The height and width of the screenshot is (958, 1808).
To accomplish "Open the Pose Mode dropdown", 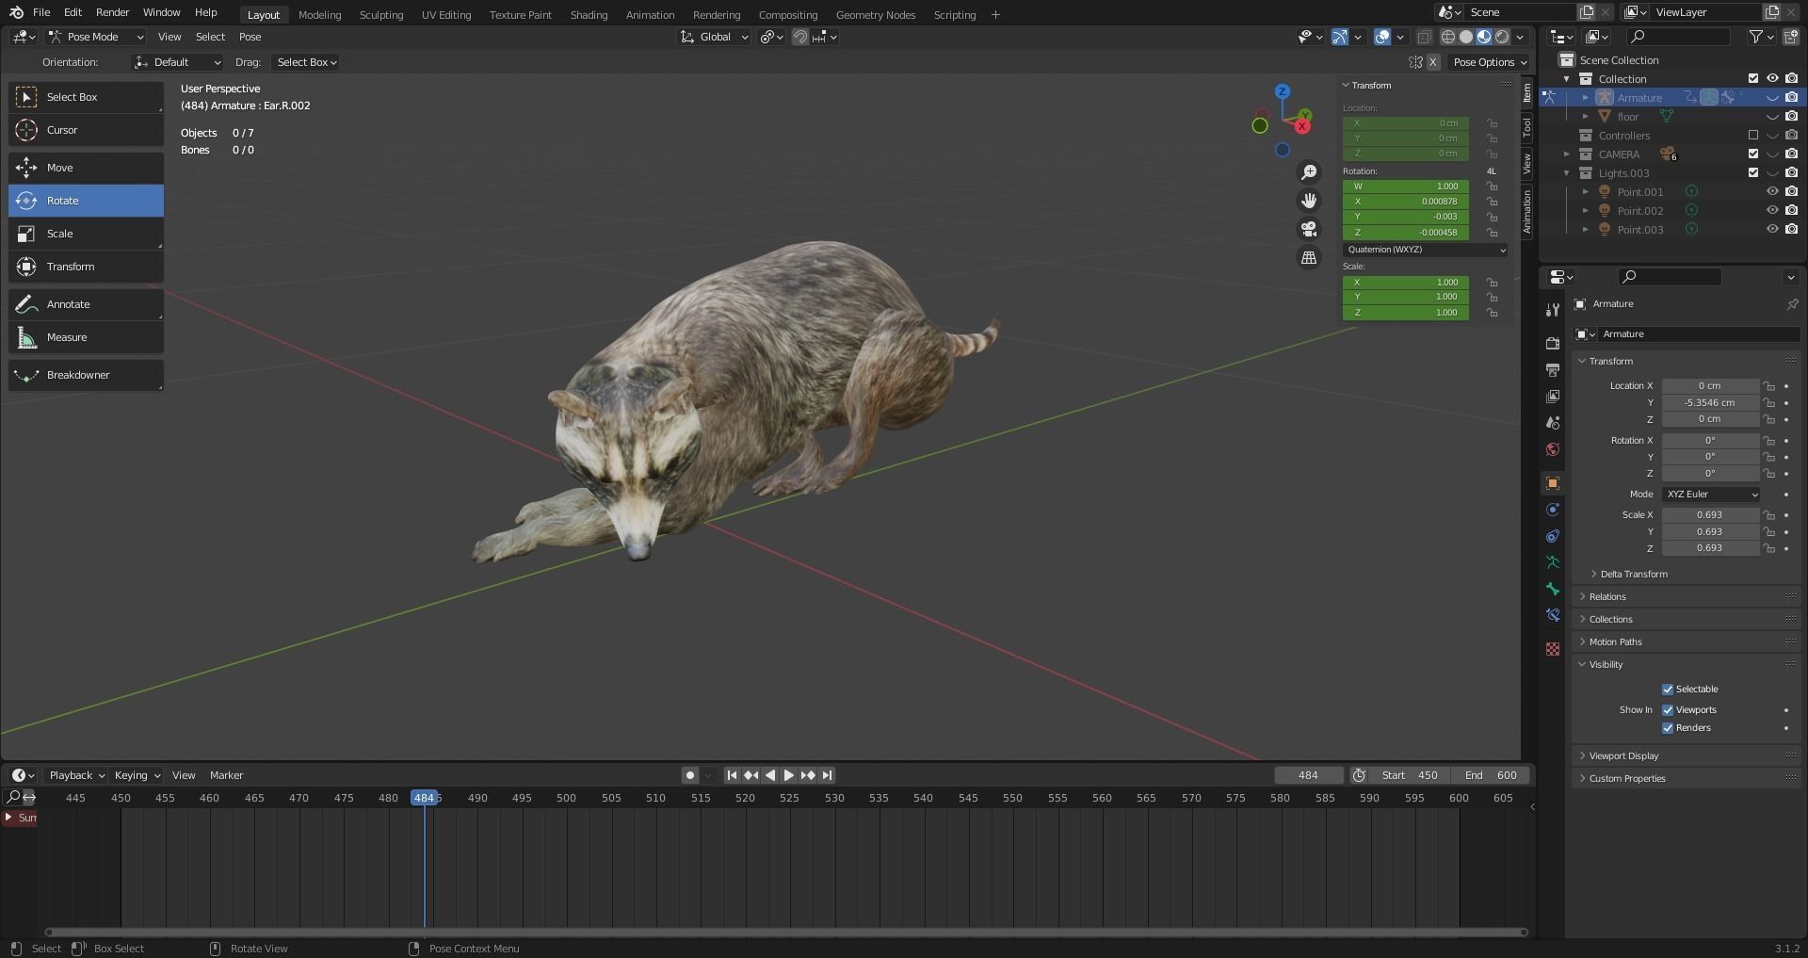I will point(96,37).
